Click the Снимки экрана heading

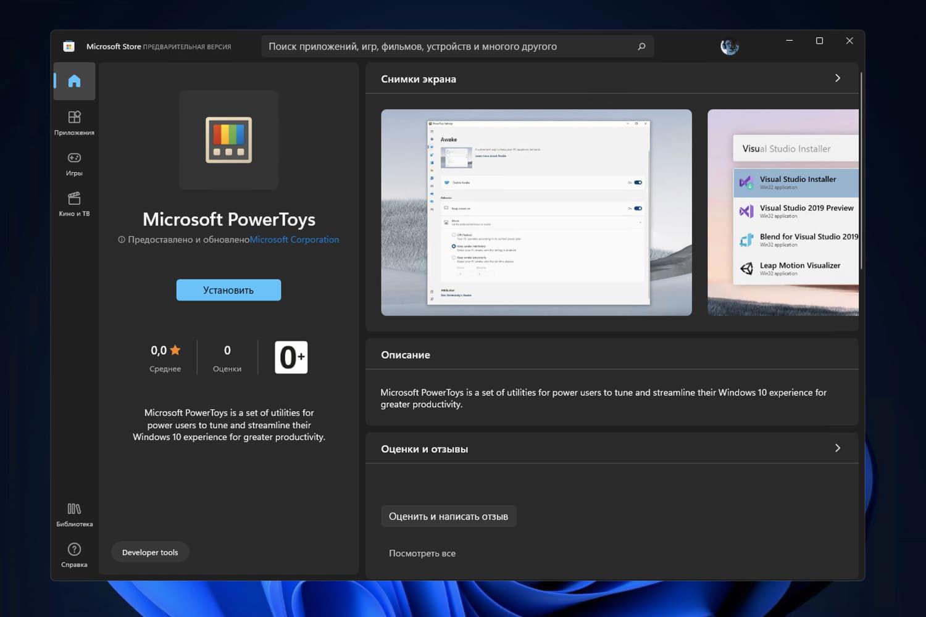pyautogui.click(x=419, y=79)
